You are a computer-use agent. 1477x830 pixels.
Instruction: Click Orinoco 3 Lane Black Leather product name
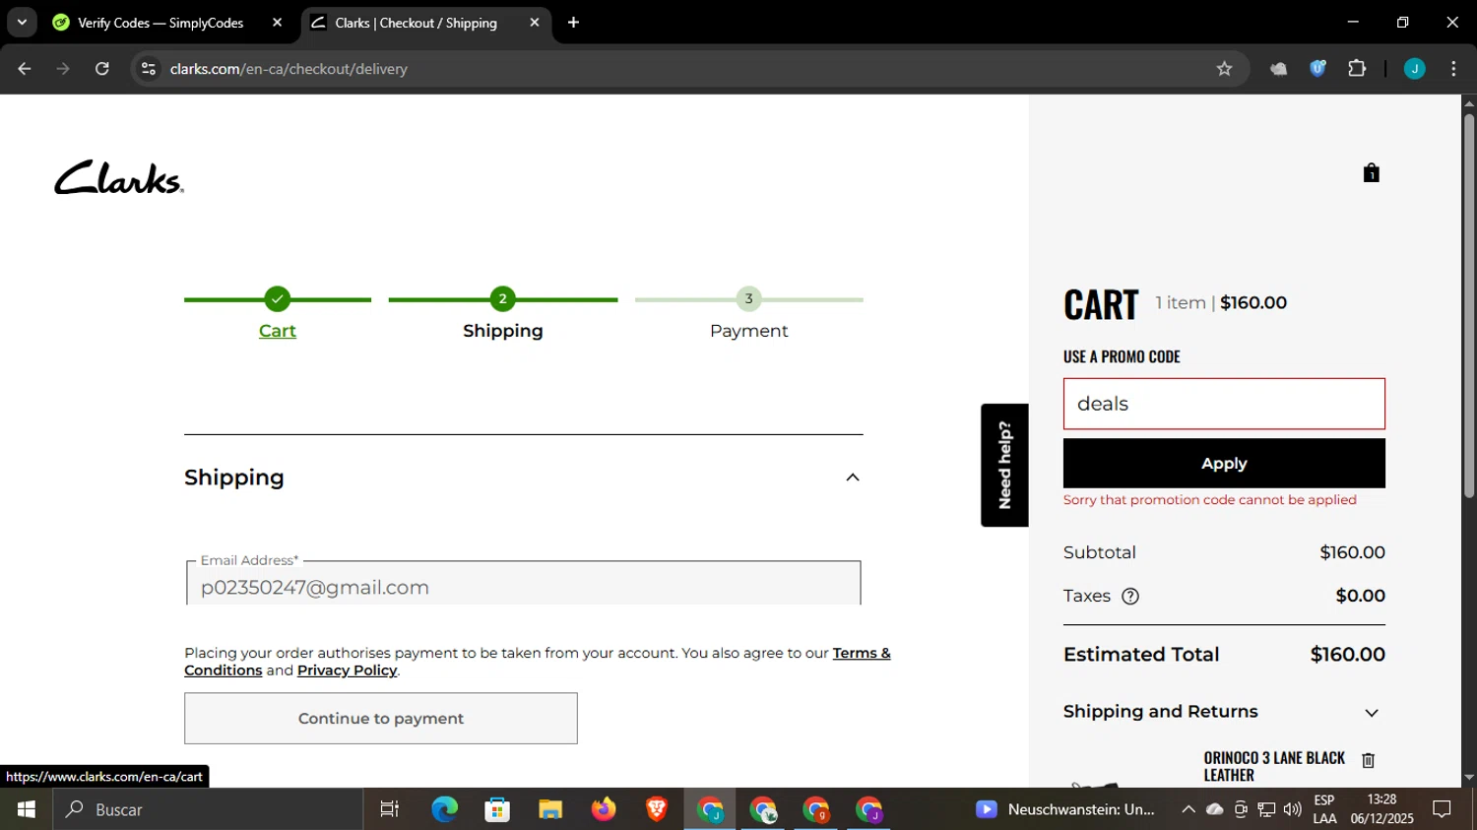click(1274, 766)
